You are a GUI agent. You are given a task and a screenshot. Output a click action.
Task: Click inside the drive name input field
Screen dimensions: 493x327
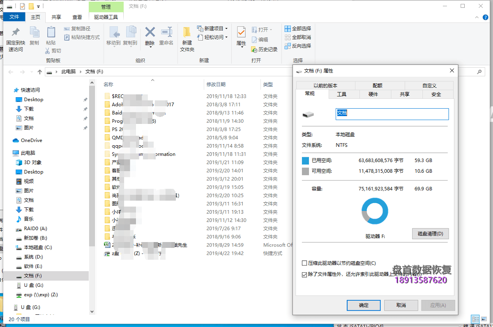392,114
